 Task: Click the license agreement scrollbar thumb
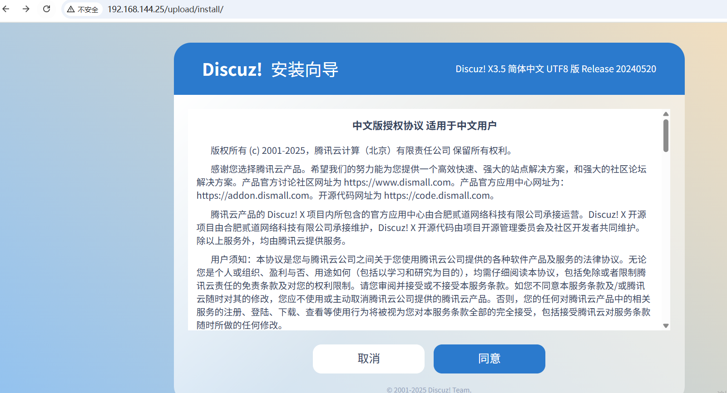click(666, 135)
